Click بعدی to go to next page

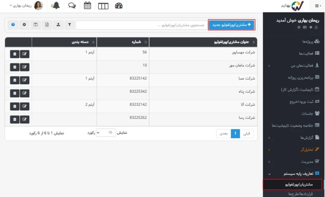[223, 134]
